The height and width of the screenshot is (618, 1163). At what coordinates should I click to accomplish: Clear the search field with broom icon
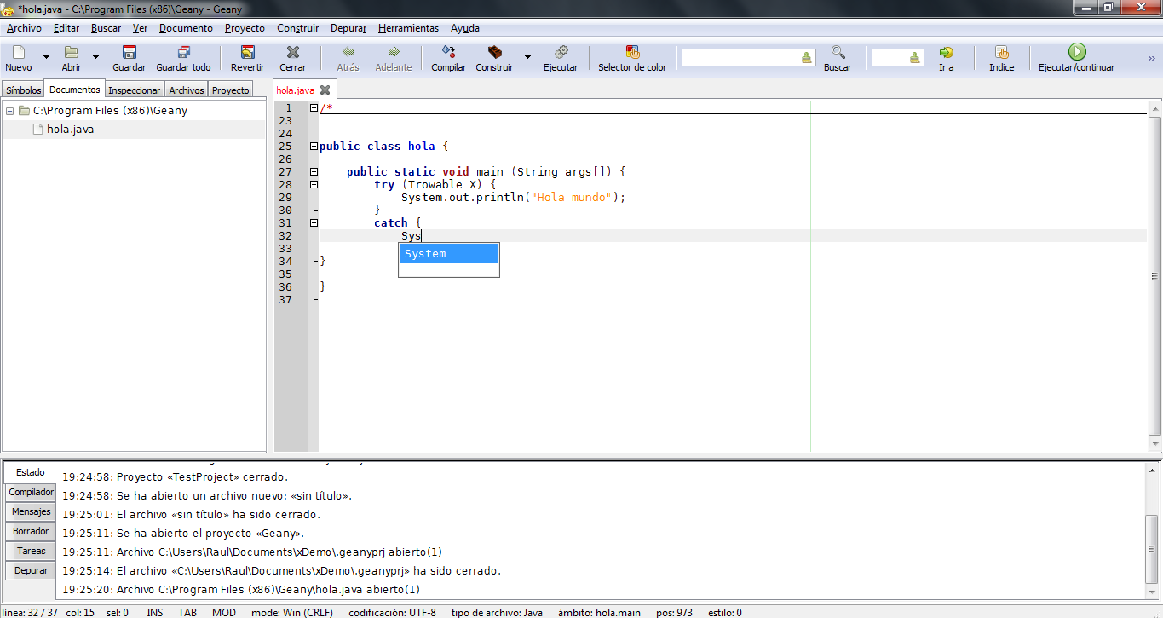tap(807, 58)
